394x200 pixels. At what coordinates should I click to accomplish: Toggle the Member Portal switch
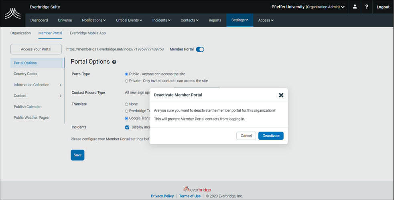pos(200,49)
